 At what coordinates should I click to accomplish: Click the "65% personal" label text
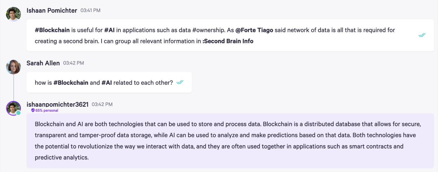pos(47,110)
